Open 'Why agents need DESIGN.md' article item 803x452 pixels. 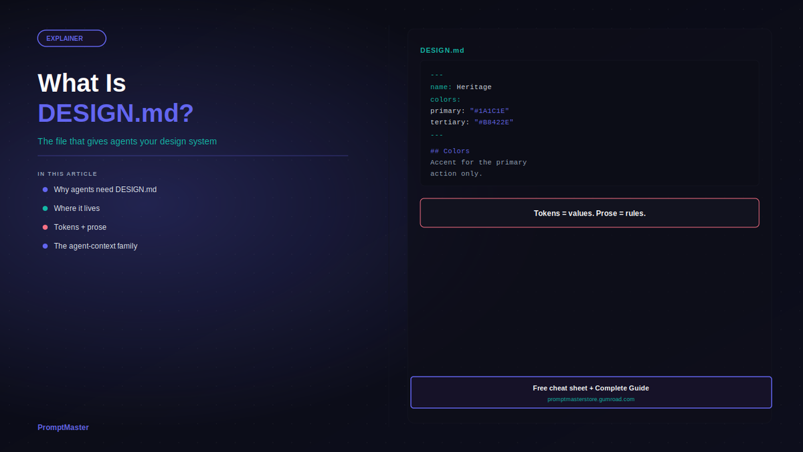click(x=105, y=190)
